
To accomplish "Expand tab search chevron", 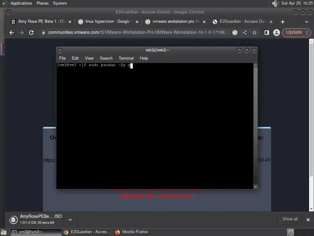I will 307,22.
